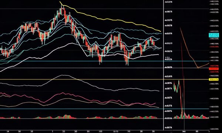Click the yellow price tag on right axis
The width and height of the screenshot is (222, 133).
tap(214, 79)
